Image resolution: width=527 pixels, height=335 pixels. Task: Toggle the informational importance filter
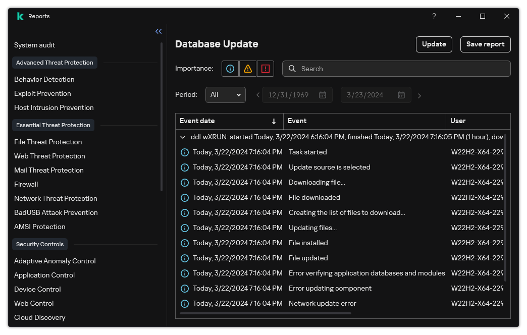(230, 69)
